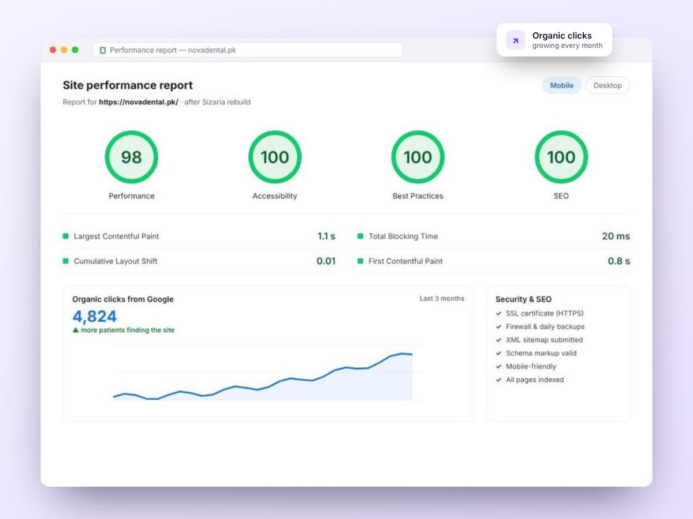
Task: Click the Last 3 months range label
Action: [442, 299]
